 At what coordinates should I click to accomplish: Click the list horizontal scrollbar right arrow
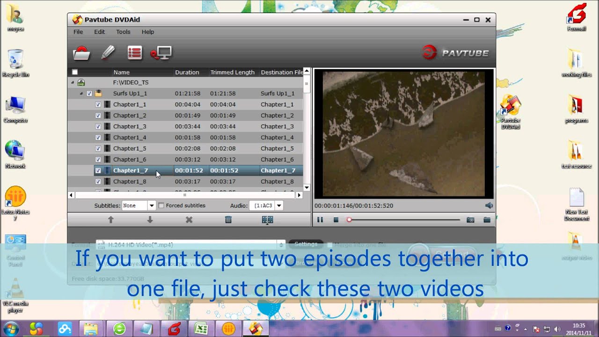click(x=299, y=195)
